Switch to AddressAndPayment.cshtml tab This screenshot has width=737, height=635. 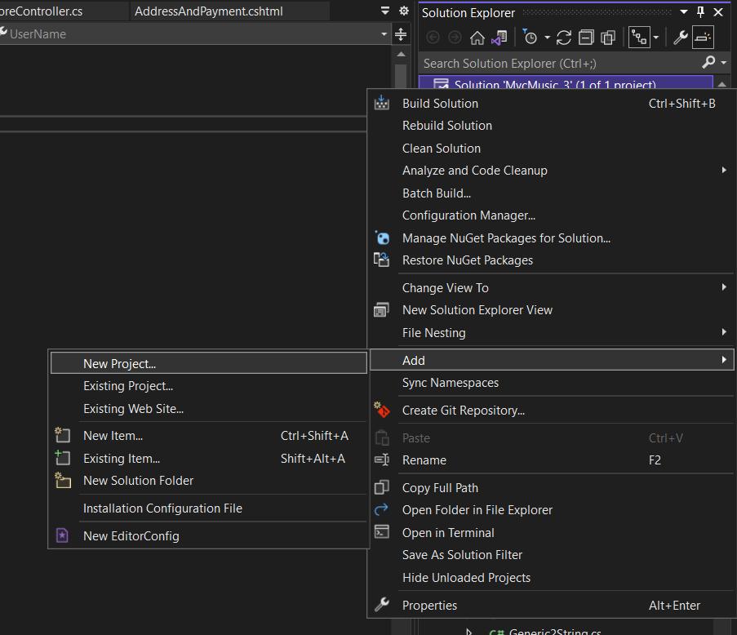click(x=208, y=11)
